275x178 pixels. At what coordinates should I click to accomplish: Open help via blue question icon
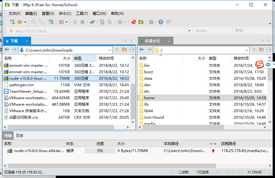(161, 22)
